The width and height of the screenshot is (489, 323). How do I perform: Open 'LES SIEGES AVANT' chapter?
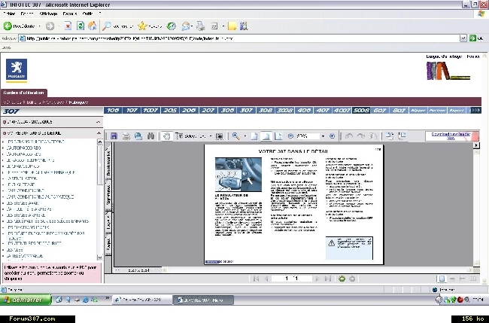[x=23, y=203]
